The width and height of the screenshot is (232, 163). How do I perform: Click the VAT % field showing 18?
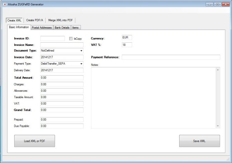[127, 45]
